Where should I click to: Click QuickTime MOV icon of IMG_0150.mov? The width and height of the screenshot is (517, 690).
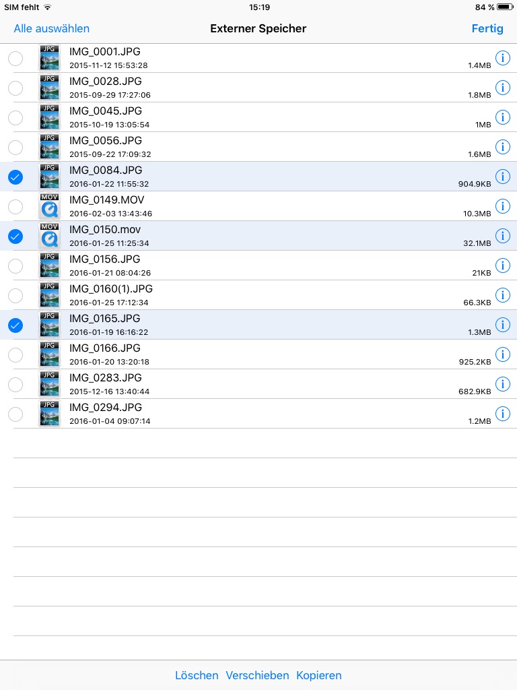pos(49,236)
